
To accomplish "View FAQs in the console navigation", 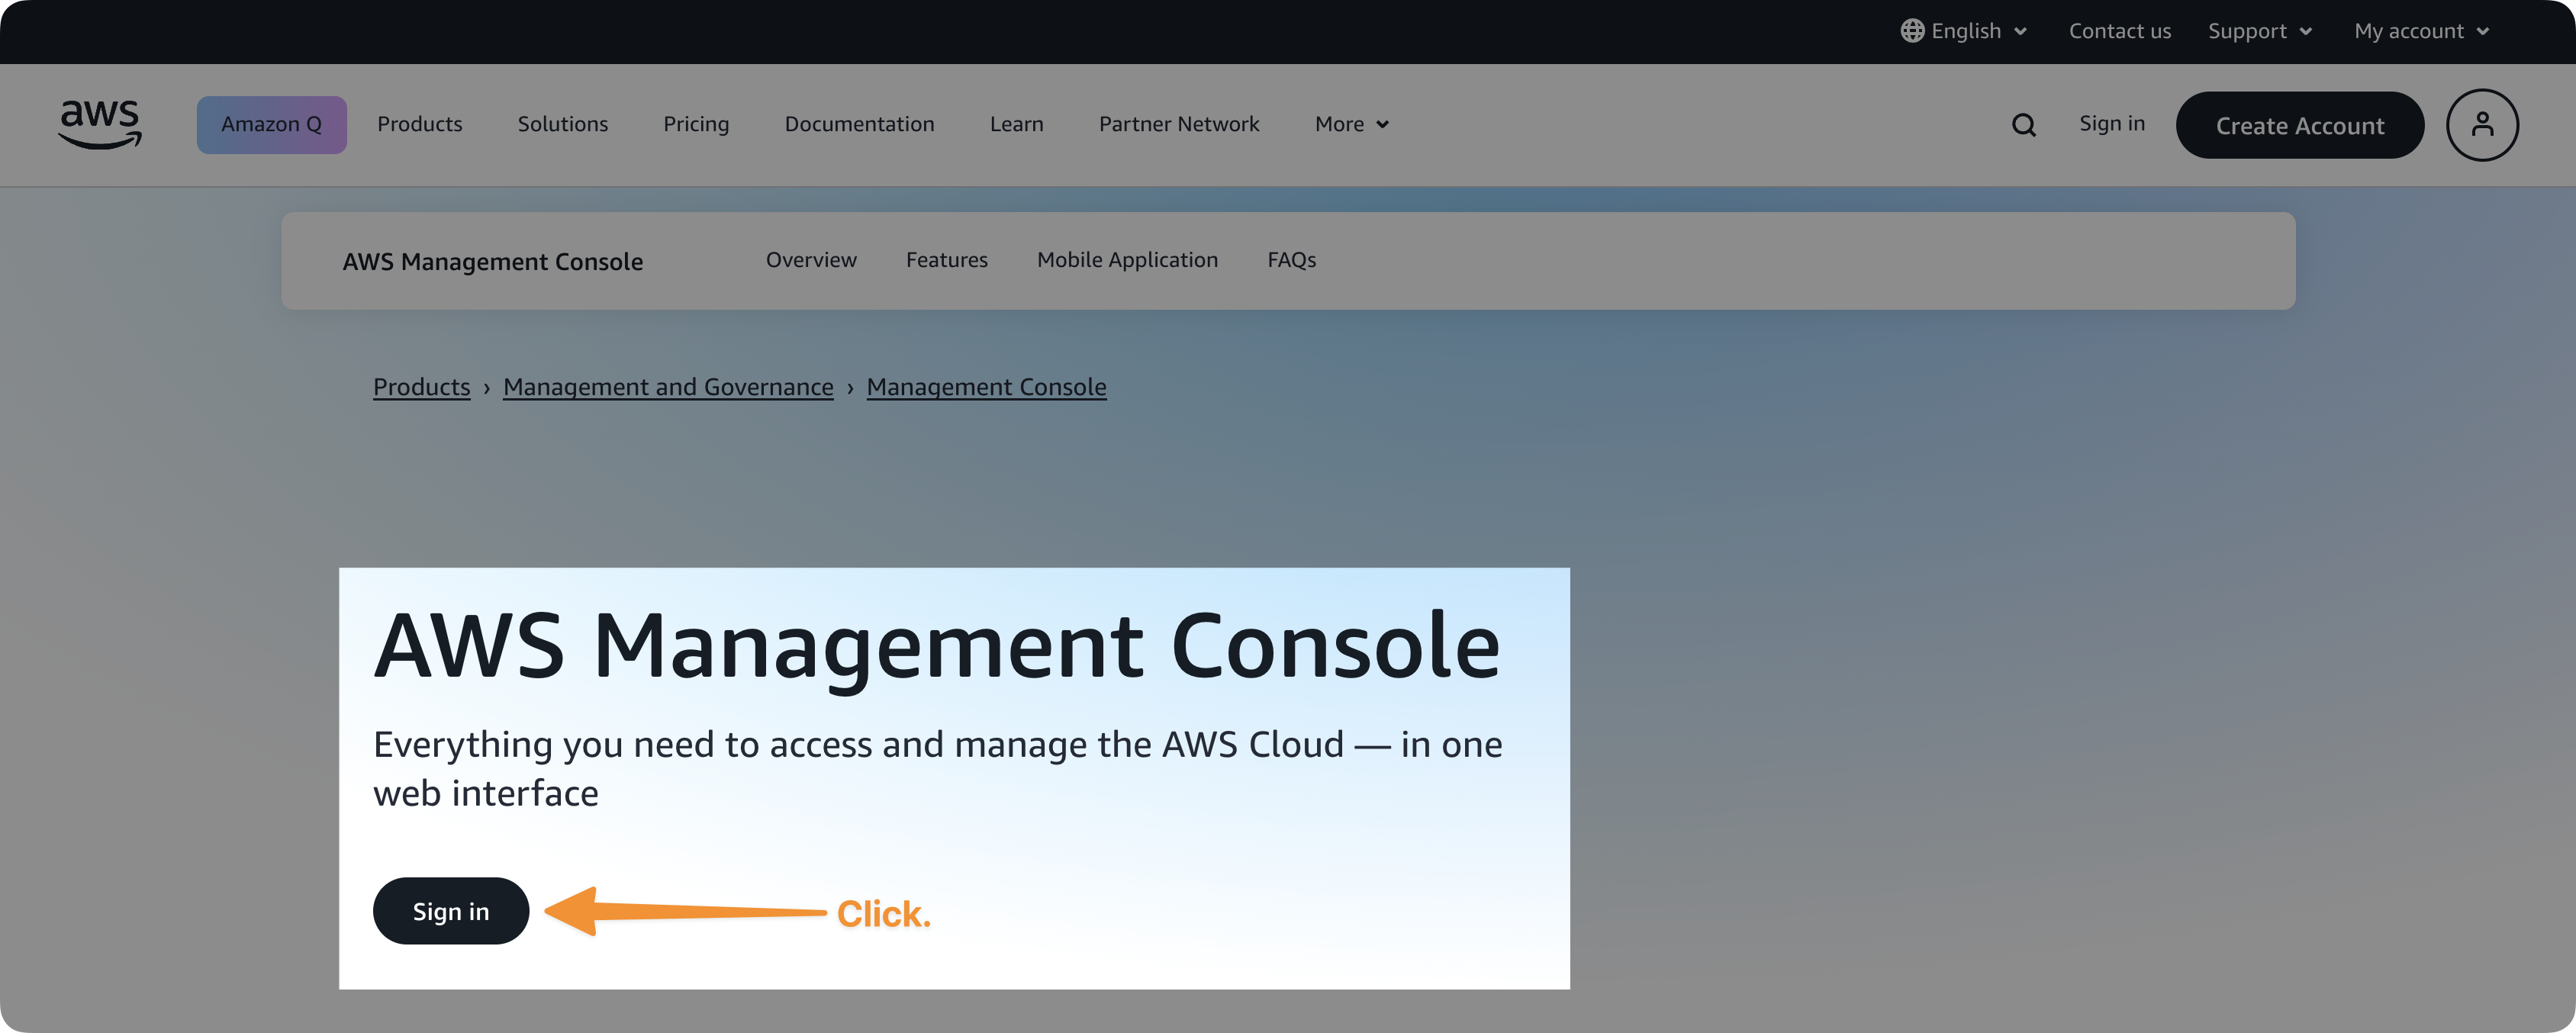I will (x=1291, y=259).
